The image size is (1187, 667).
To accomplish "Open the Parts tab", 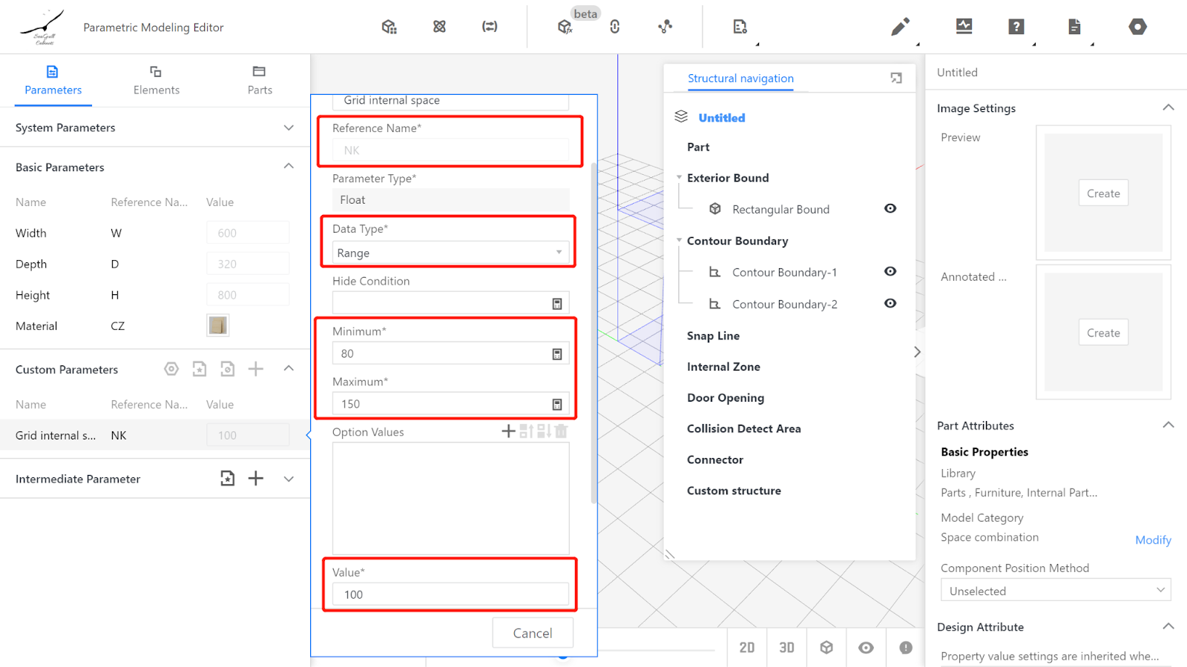I will [260, 80].
